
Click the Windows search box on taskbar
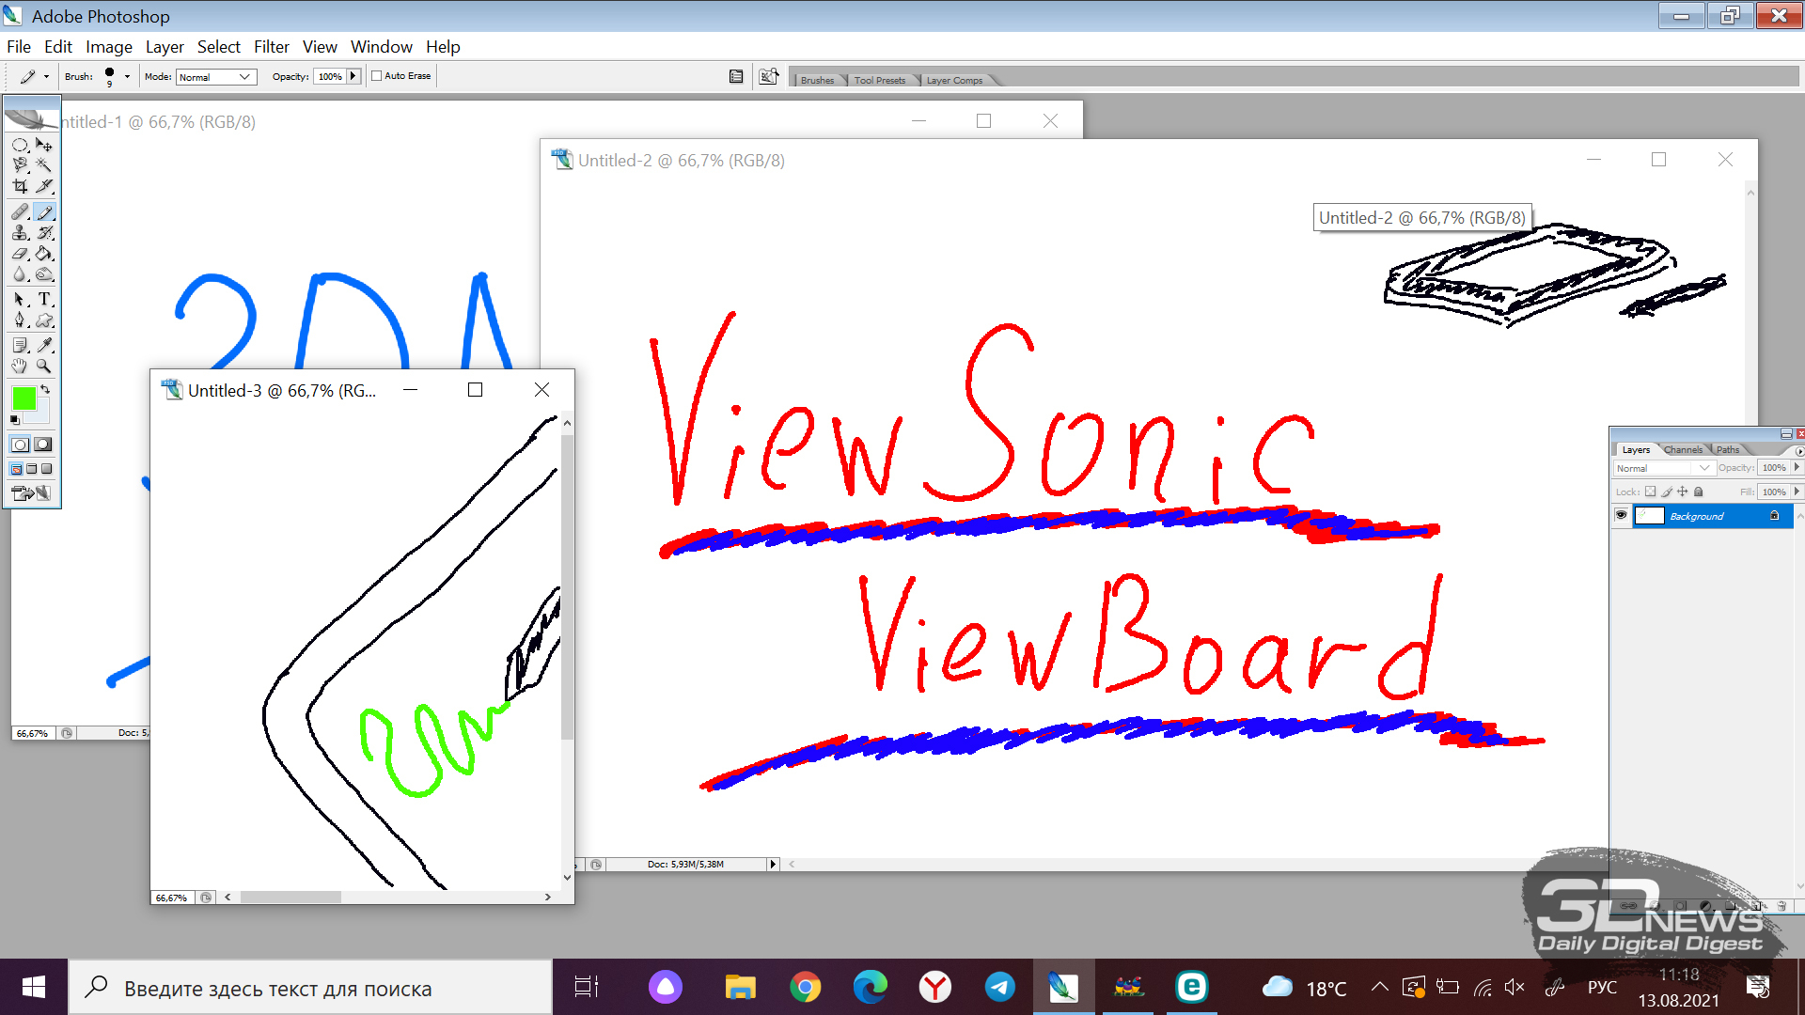(310, 988)
